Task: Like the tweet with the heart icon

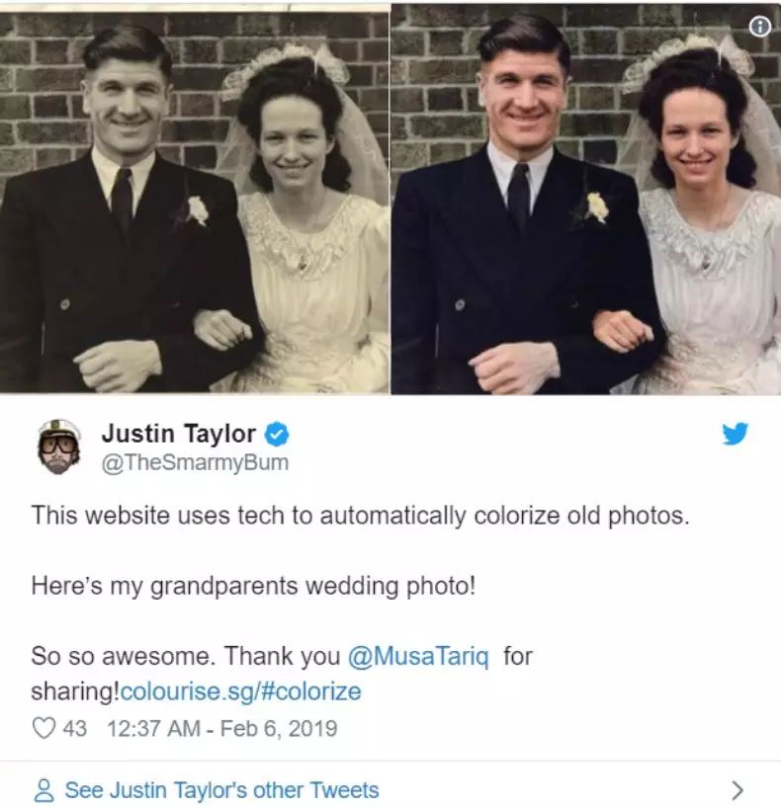Action: [x=43, y=728]
